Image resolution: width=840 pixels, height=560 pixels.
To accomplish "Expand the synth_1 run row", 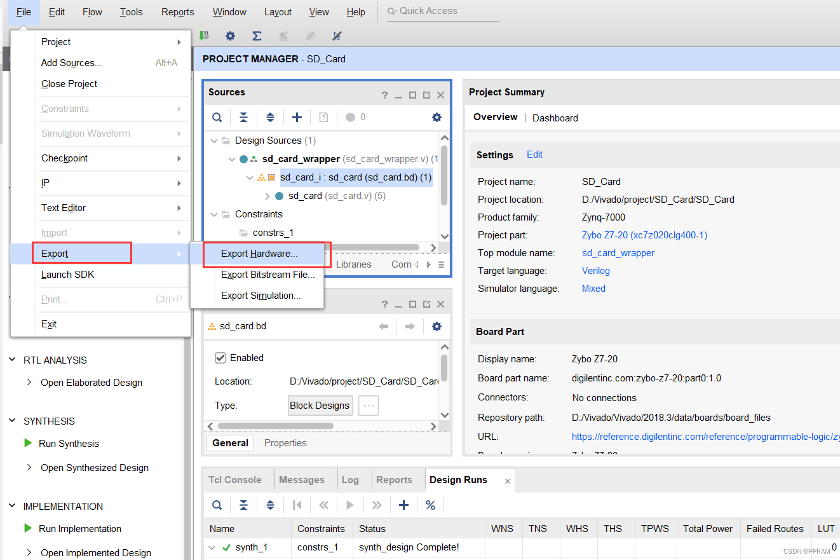I will [x=212, y=547].
